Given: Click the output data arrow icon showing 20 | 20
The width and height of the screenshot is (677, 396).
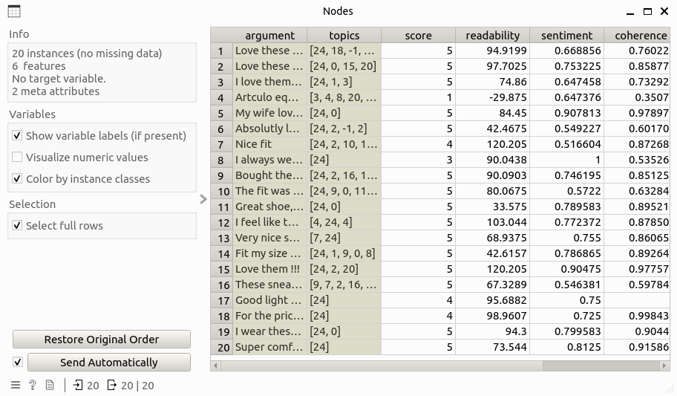Looking at the screenshot, I should [112, 385].
